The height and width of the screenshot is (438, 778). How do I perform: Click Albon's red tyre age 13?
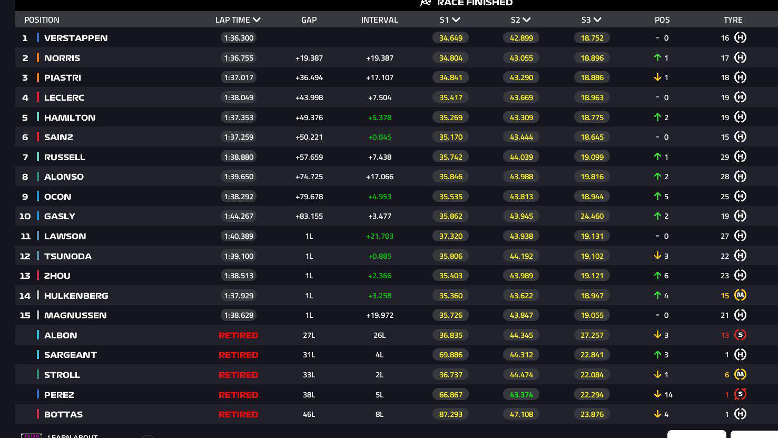[725, 335]
